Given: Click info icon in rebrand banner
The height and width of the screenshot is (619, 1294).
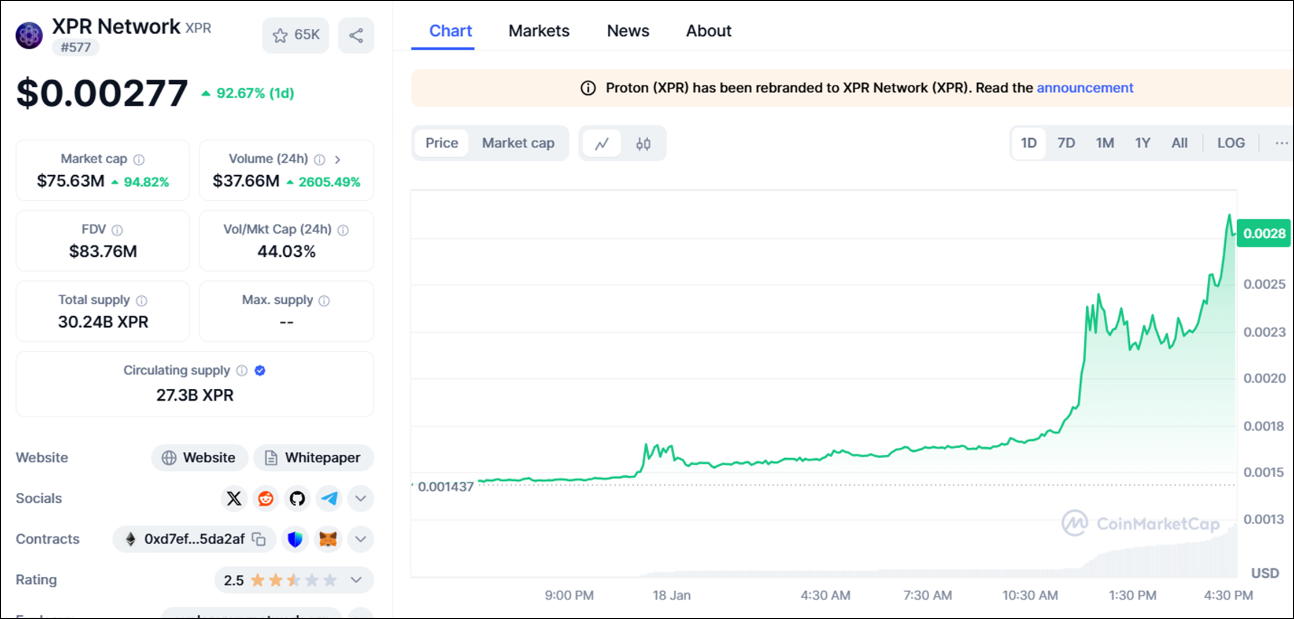Looking at the screenshot, I should coord(588,88).
